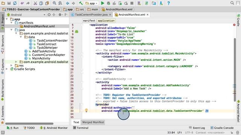The image size is (241, 135).
Task: Run the app with the green play icon
Action: 102,3
